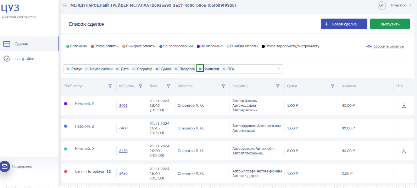Expand the column selector dropdown arrow
This screenshot has width=417, height=188.
pos(279,69)
